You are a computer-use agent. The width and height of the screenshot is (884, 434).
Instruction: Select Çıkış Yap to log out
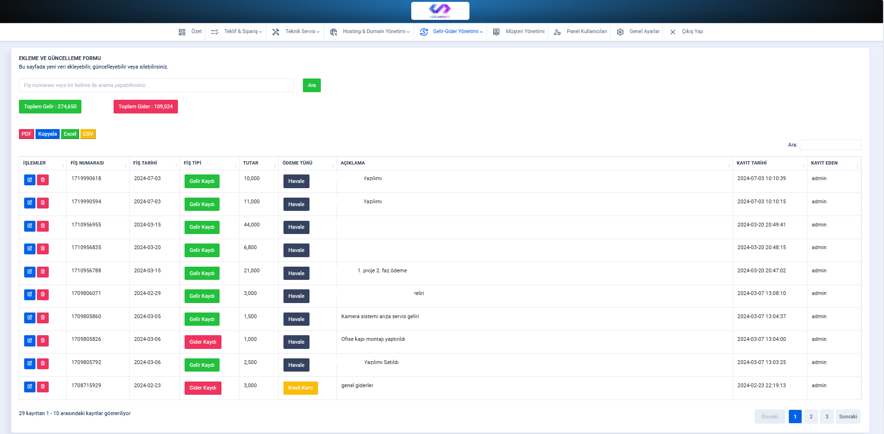[x=692, y=32]
